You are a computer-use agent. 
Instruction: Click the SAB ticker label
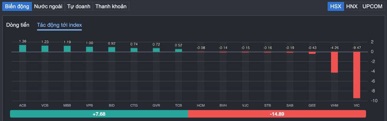click(x=290, y=105)
